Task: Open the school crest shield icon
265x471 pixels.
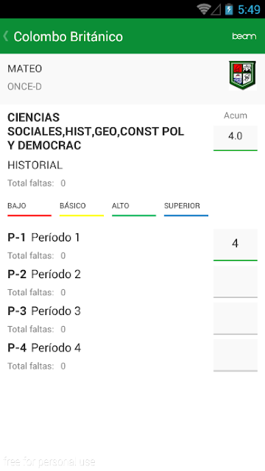Action: click(x=242, y=75)
